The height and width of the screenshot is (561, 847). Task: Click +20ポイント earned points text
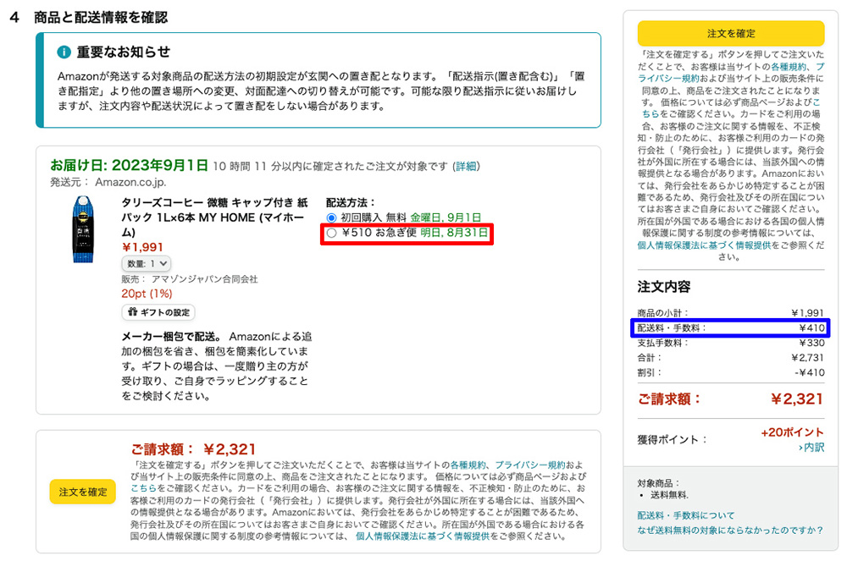[x=792, y=432]
